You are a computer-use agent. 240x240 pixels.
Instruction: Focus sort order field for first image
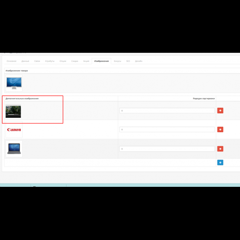tap(167, 110)
